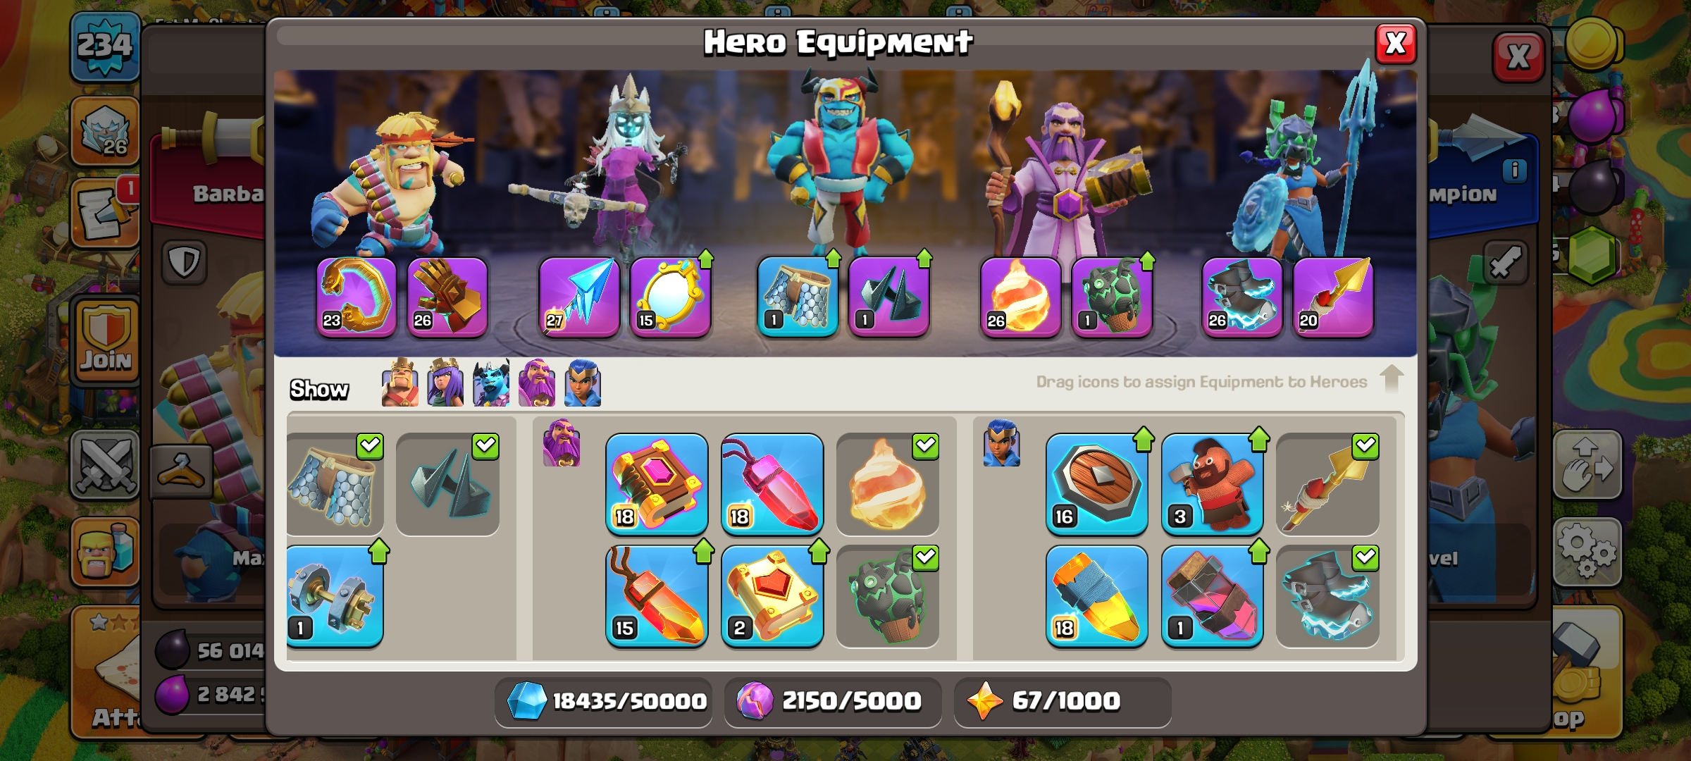The width and height of the screenshot is (1691, 761).
Task: Toggle Royal Champion filter in Show row
Action: point(583,383)
